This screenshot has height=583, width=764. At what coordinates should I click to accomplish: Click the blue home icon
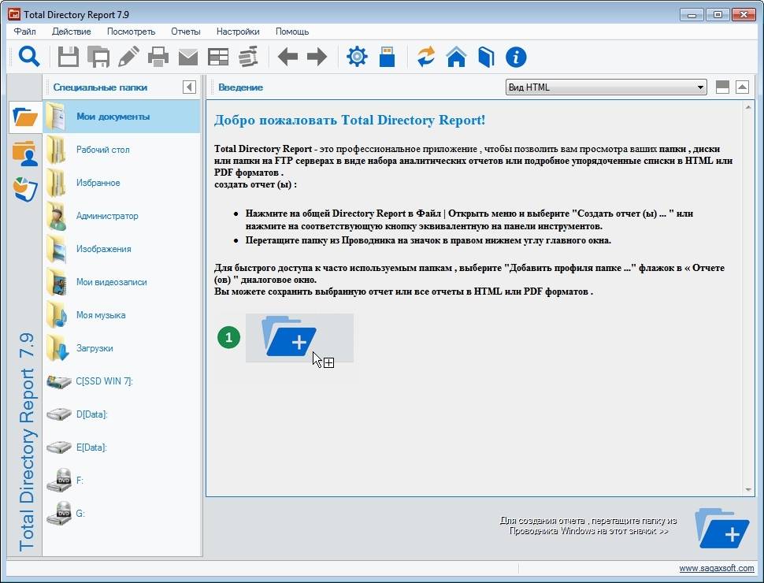(x=456, y=57)
